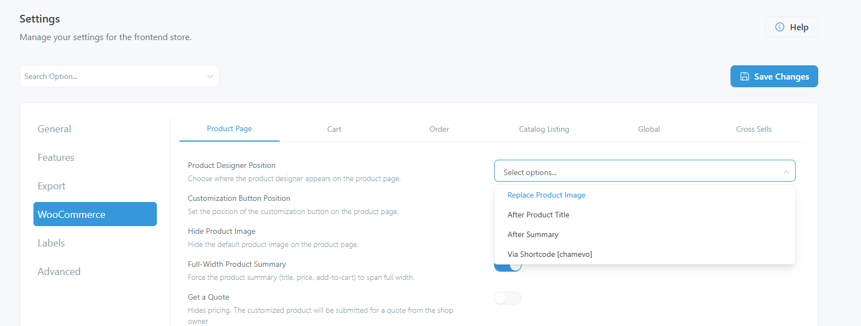Click 'Set the position of the customization button' description
The height and width of the screenshot is (326, 861).
coord(293,211)
